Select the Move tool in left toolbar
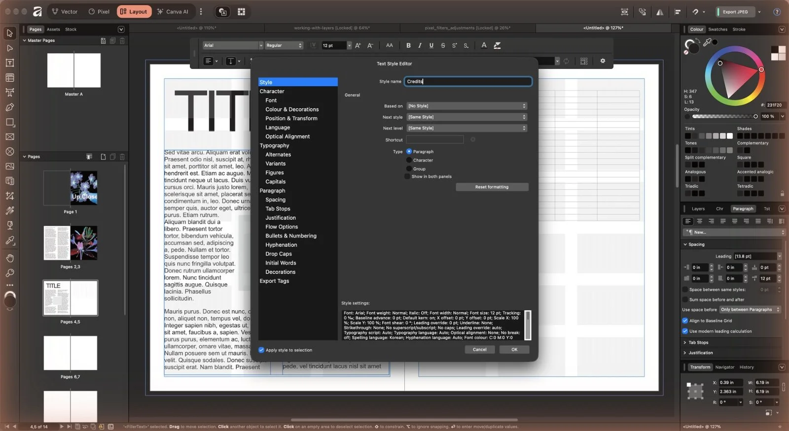The height and width of the screenshot is (431, 789). (9, 33)
